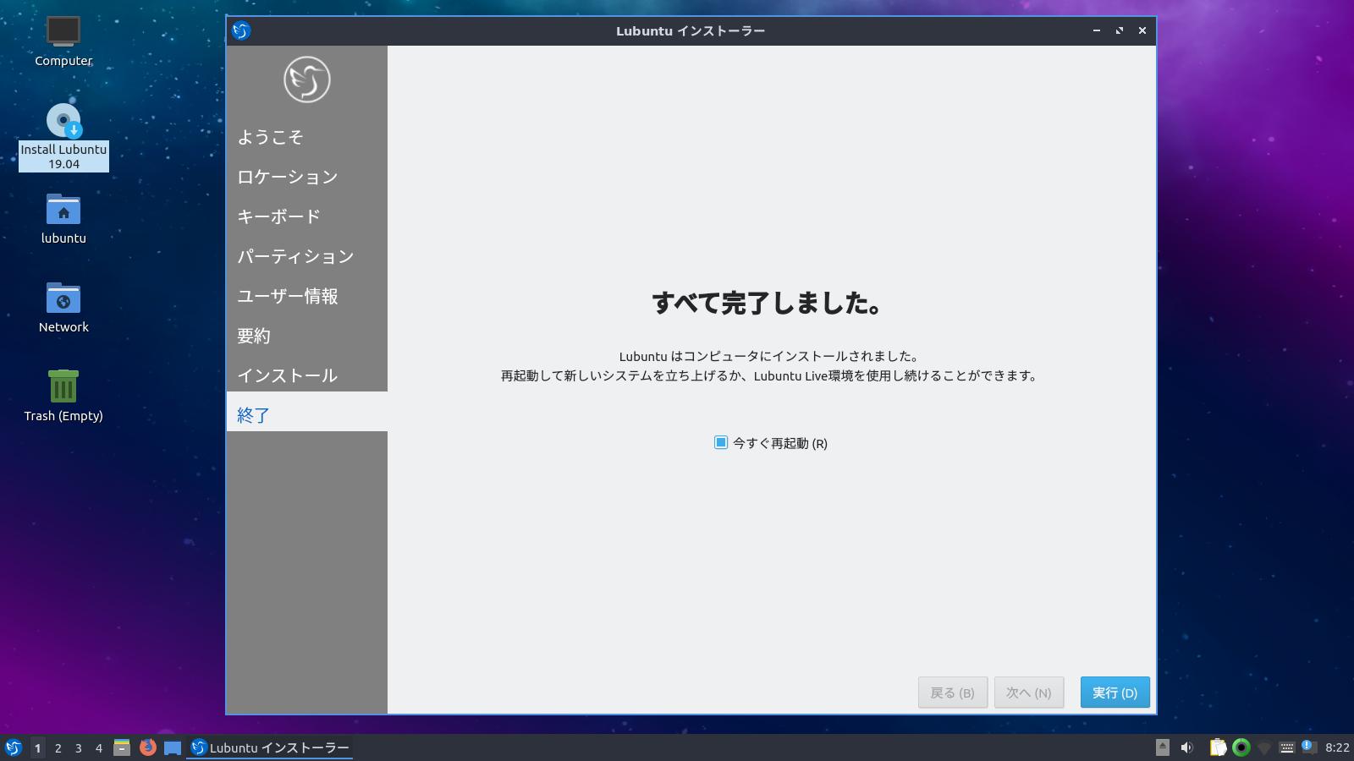This screenshot has height=761, width=1354.
Task: Maximize the Lubuntu installer window
Action: pos(1120,30)
